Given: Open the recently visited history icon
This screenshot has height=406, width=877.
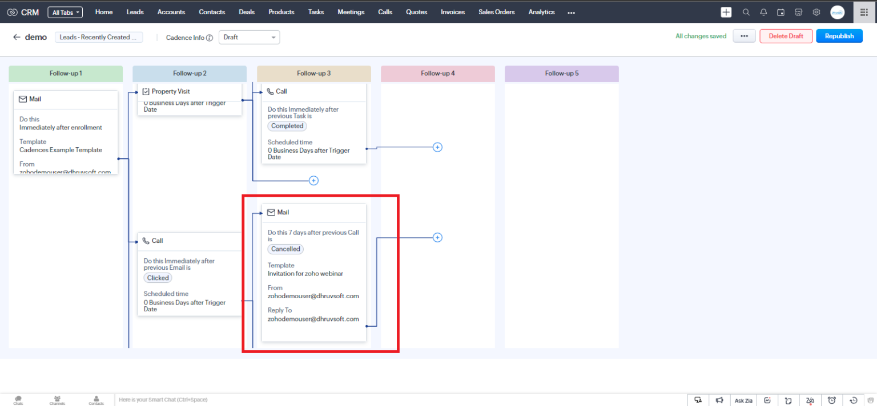Looking at the screenshot, I should click(853, 400).
